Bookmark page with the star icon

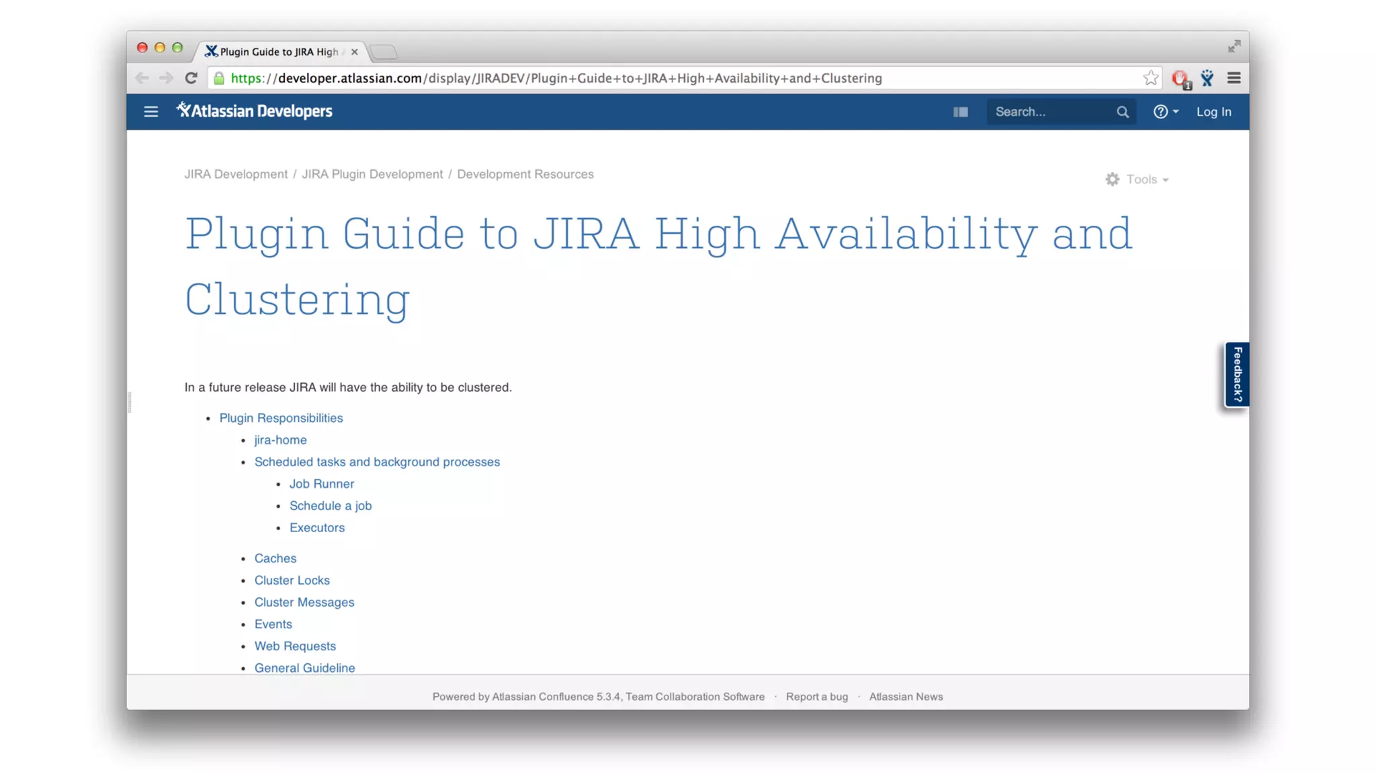(1150, 78)
